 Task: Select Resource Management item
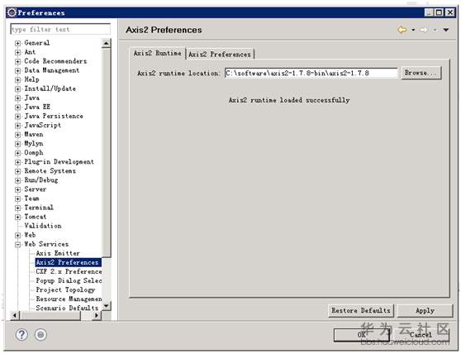[69, 299]
